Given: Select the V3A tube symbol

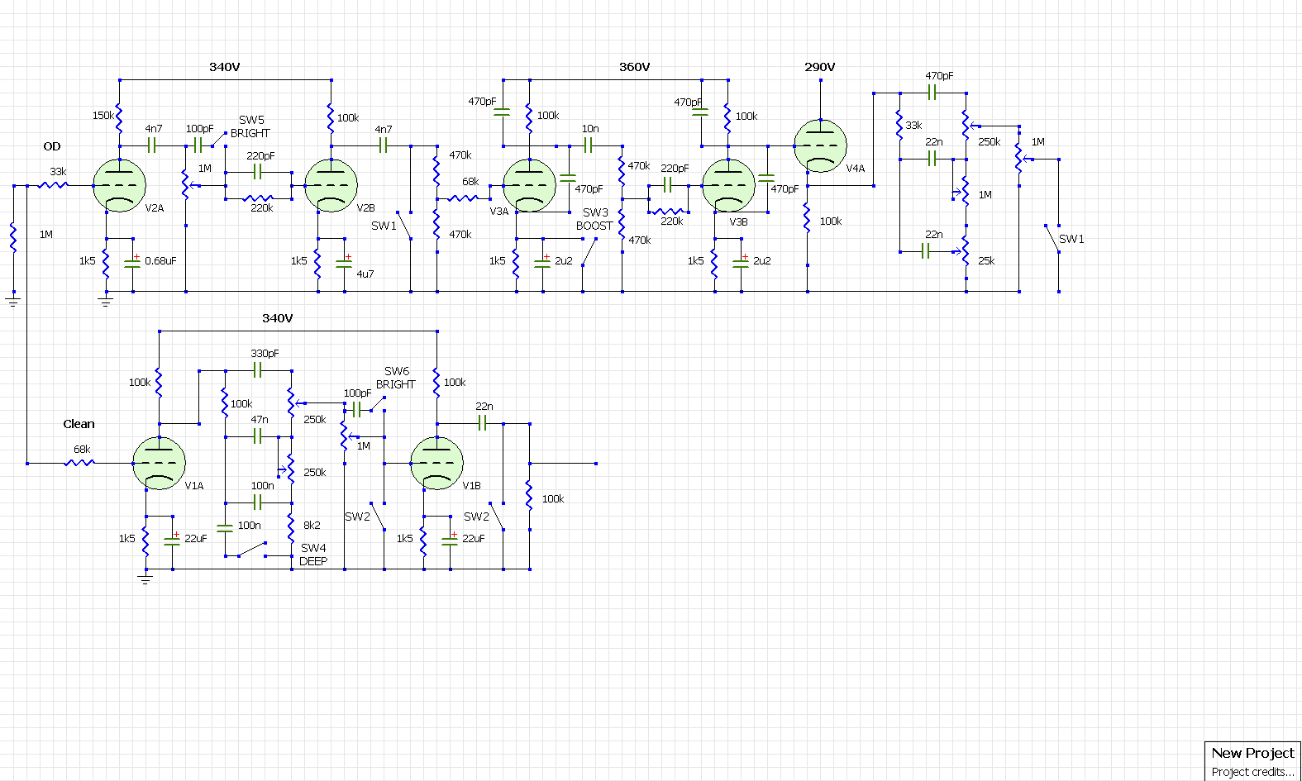Looking at the screenshot, I should pos(529,186).
